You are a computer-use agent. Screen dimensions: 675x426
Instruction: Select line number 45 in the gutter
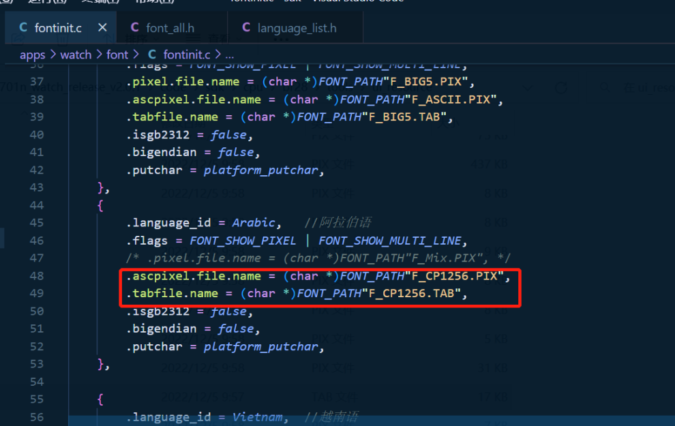click(37, 223)
